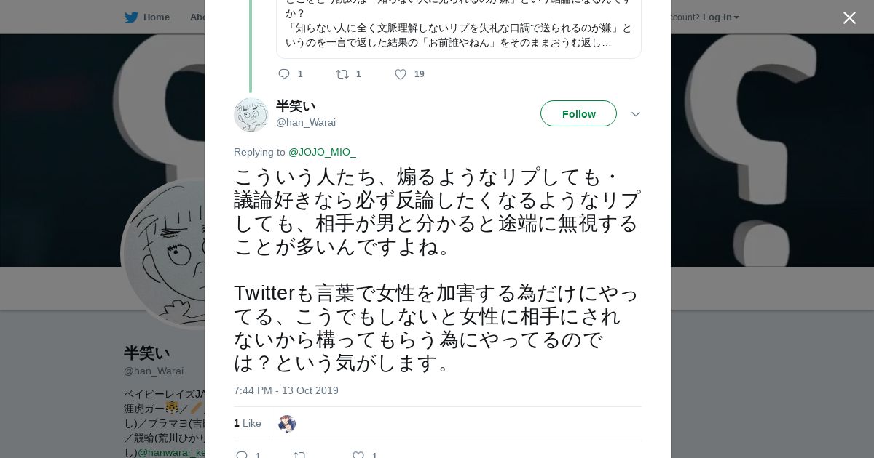Open the 7:44 PM tweet timestamp link
Screen dimensions: 874x458
[286, 390]
